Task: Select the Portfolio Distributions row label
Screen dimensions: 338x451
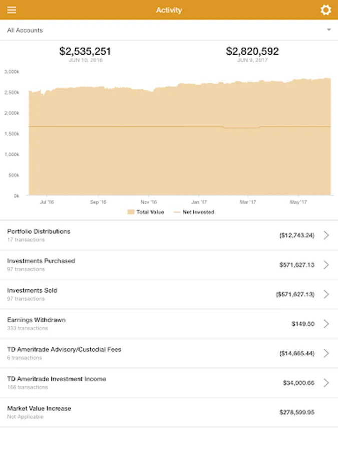Action: pos(39,232)
